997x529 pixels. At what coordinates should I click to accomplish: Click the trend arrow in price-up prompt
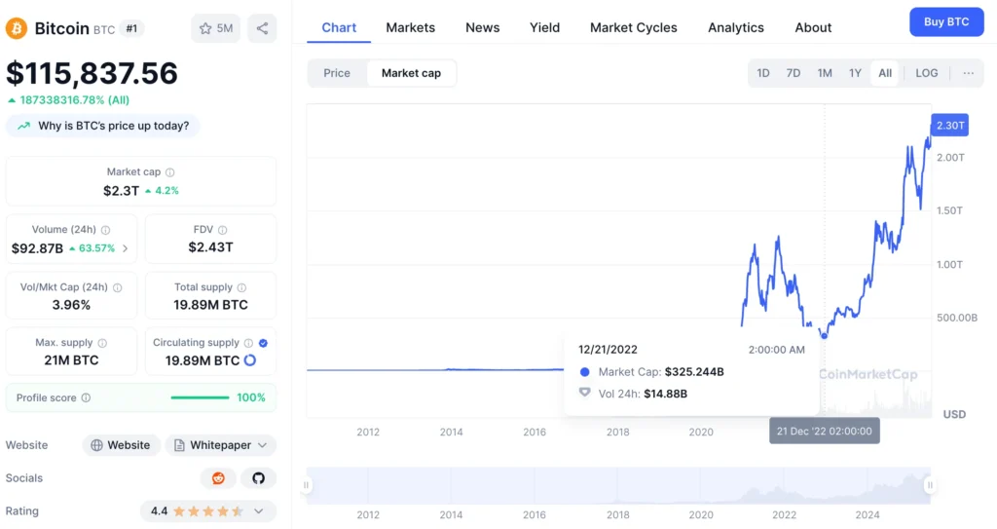point(23,126)
